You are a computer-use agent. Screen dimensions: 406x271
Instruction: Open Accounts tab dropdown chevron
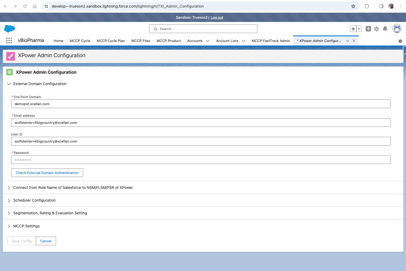pyautogui.click(x=208, y=41)
